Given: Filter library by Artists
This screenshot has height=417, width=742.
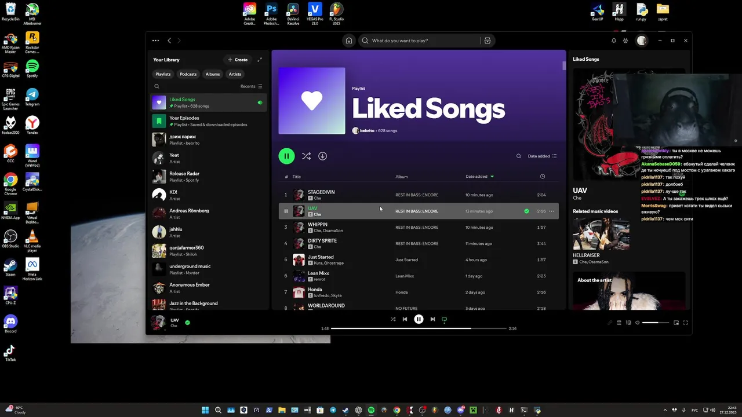Looking at the screenshot, I should tap(235, 74).
